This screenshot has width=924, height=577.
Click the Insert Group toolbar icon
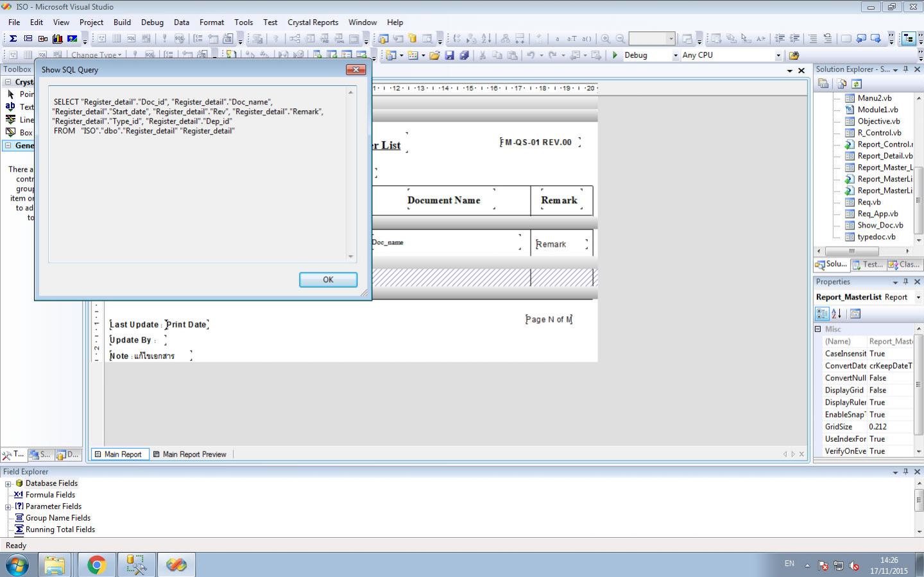(x=28, y=38)
